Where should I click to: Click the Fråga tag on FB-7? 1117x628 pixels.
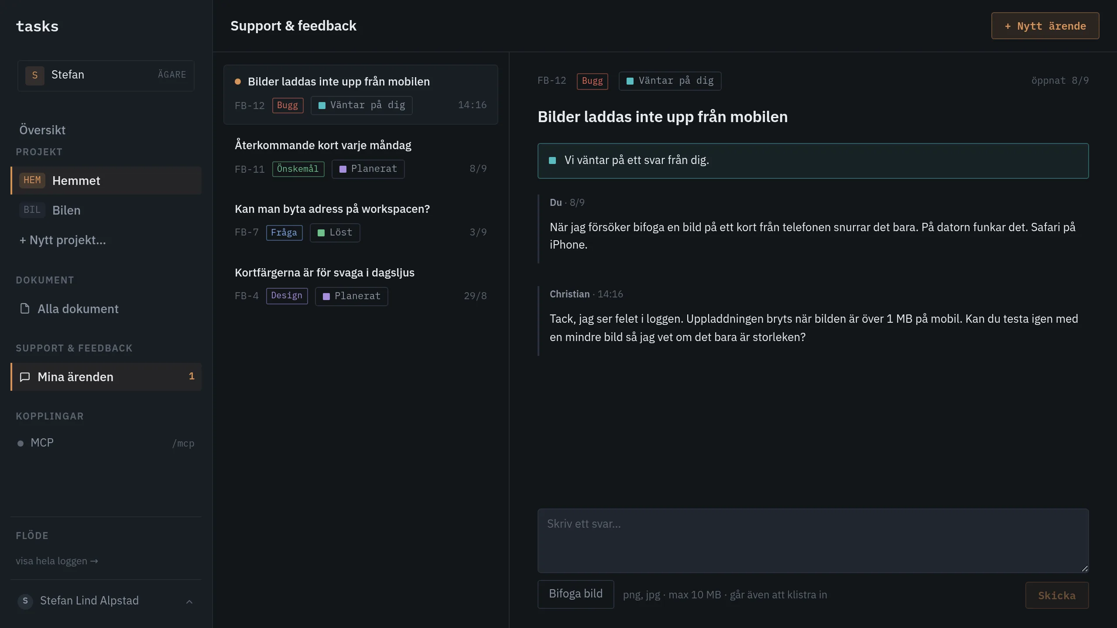[284, 233]
